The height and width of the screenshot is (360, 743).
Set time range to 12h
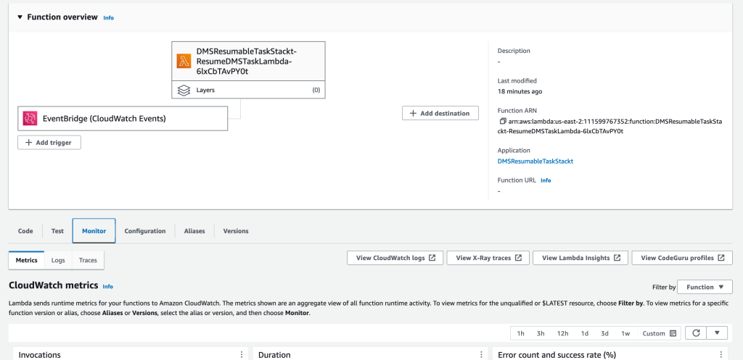tap(562, 333)
